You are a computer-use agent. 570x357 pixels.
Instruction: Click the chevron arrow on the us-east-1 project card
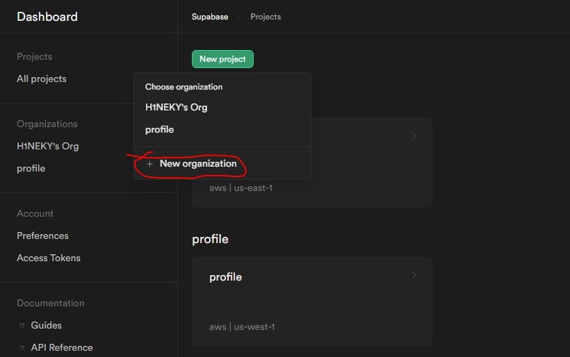[414, 136]
